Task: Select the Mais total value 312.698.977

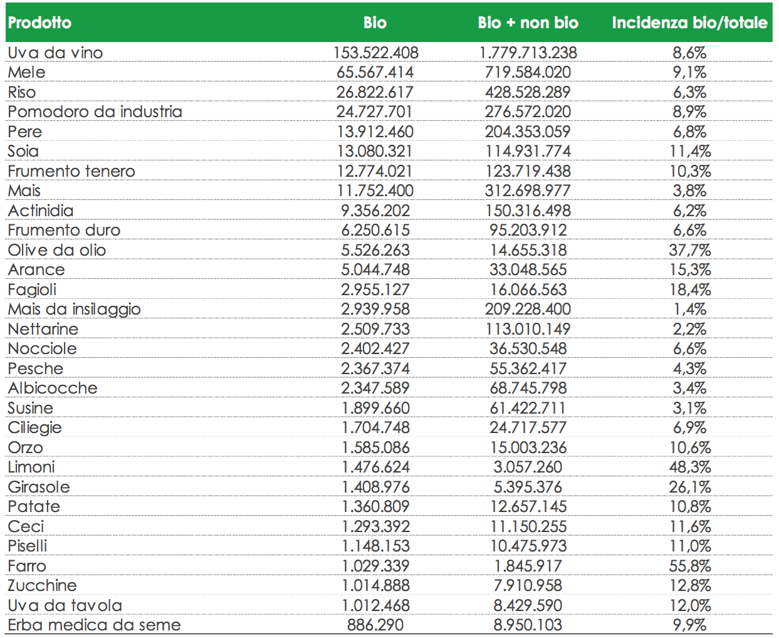Action: [x=528, y=191]
